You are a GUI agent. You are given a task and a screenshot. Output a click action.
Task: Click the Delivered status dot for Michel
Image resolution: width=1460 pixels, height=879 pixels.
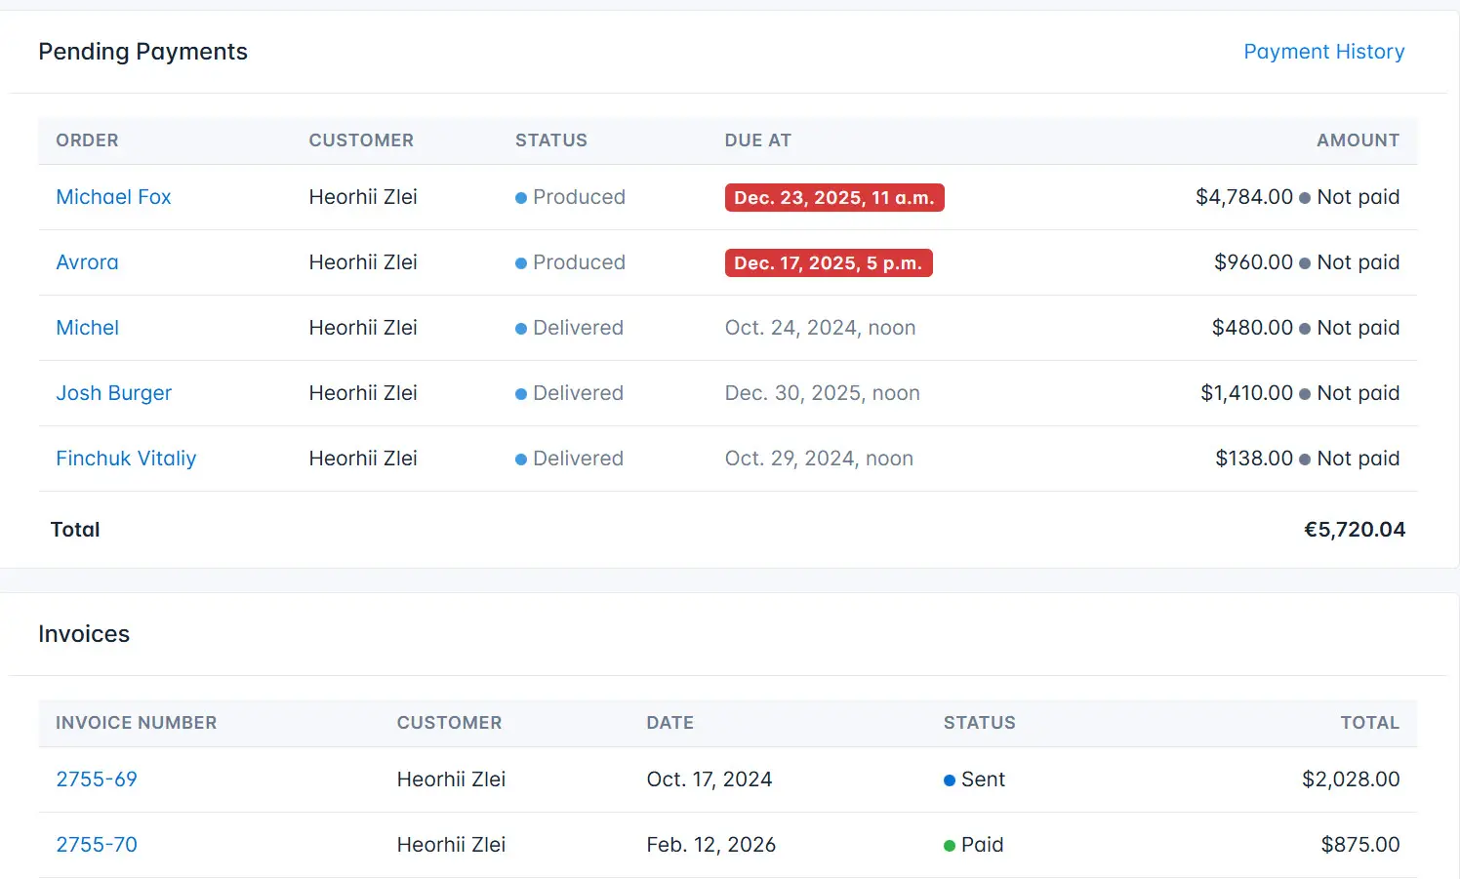[x=520, y=328]
